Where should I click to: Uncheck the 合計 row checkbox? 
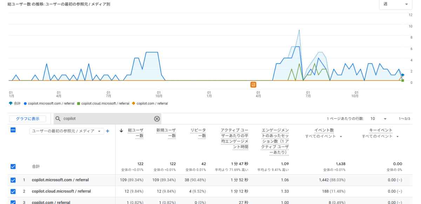[x=13, y=166]
